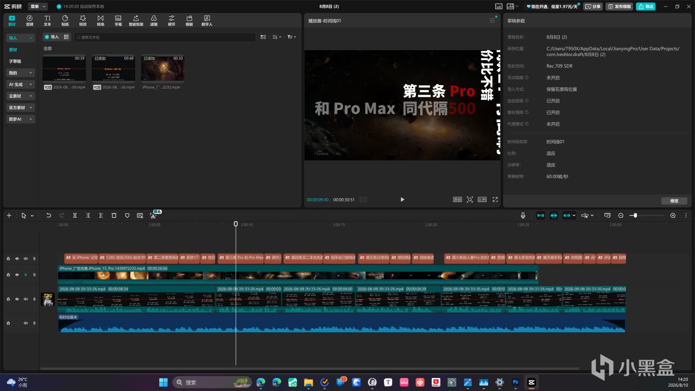Viewport: 695px width, 391px height.
Task: Expand the 我的 sidebar section
Action: pos(21,73)
